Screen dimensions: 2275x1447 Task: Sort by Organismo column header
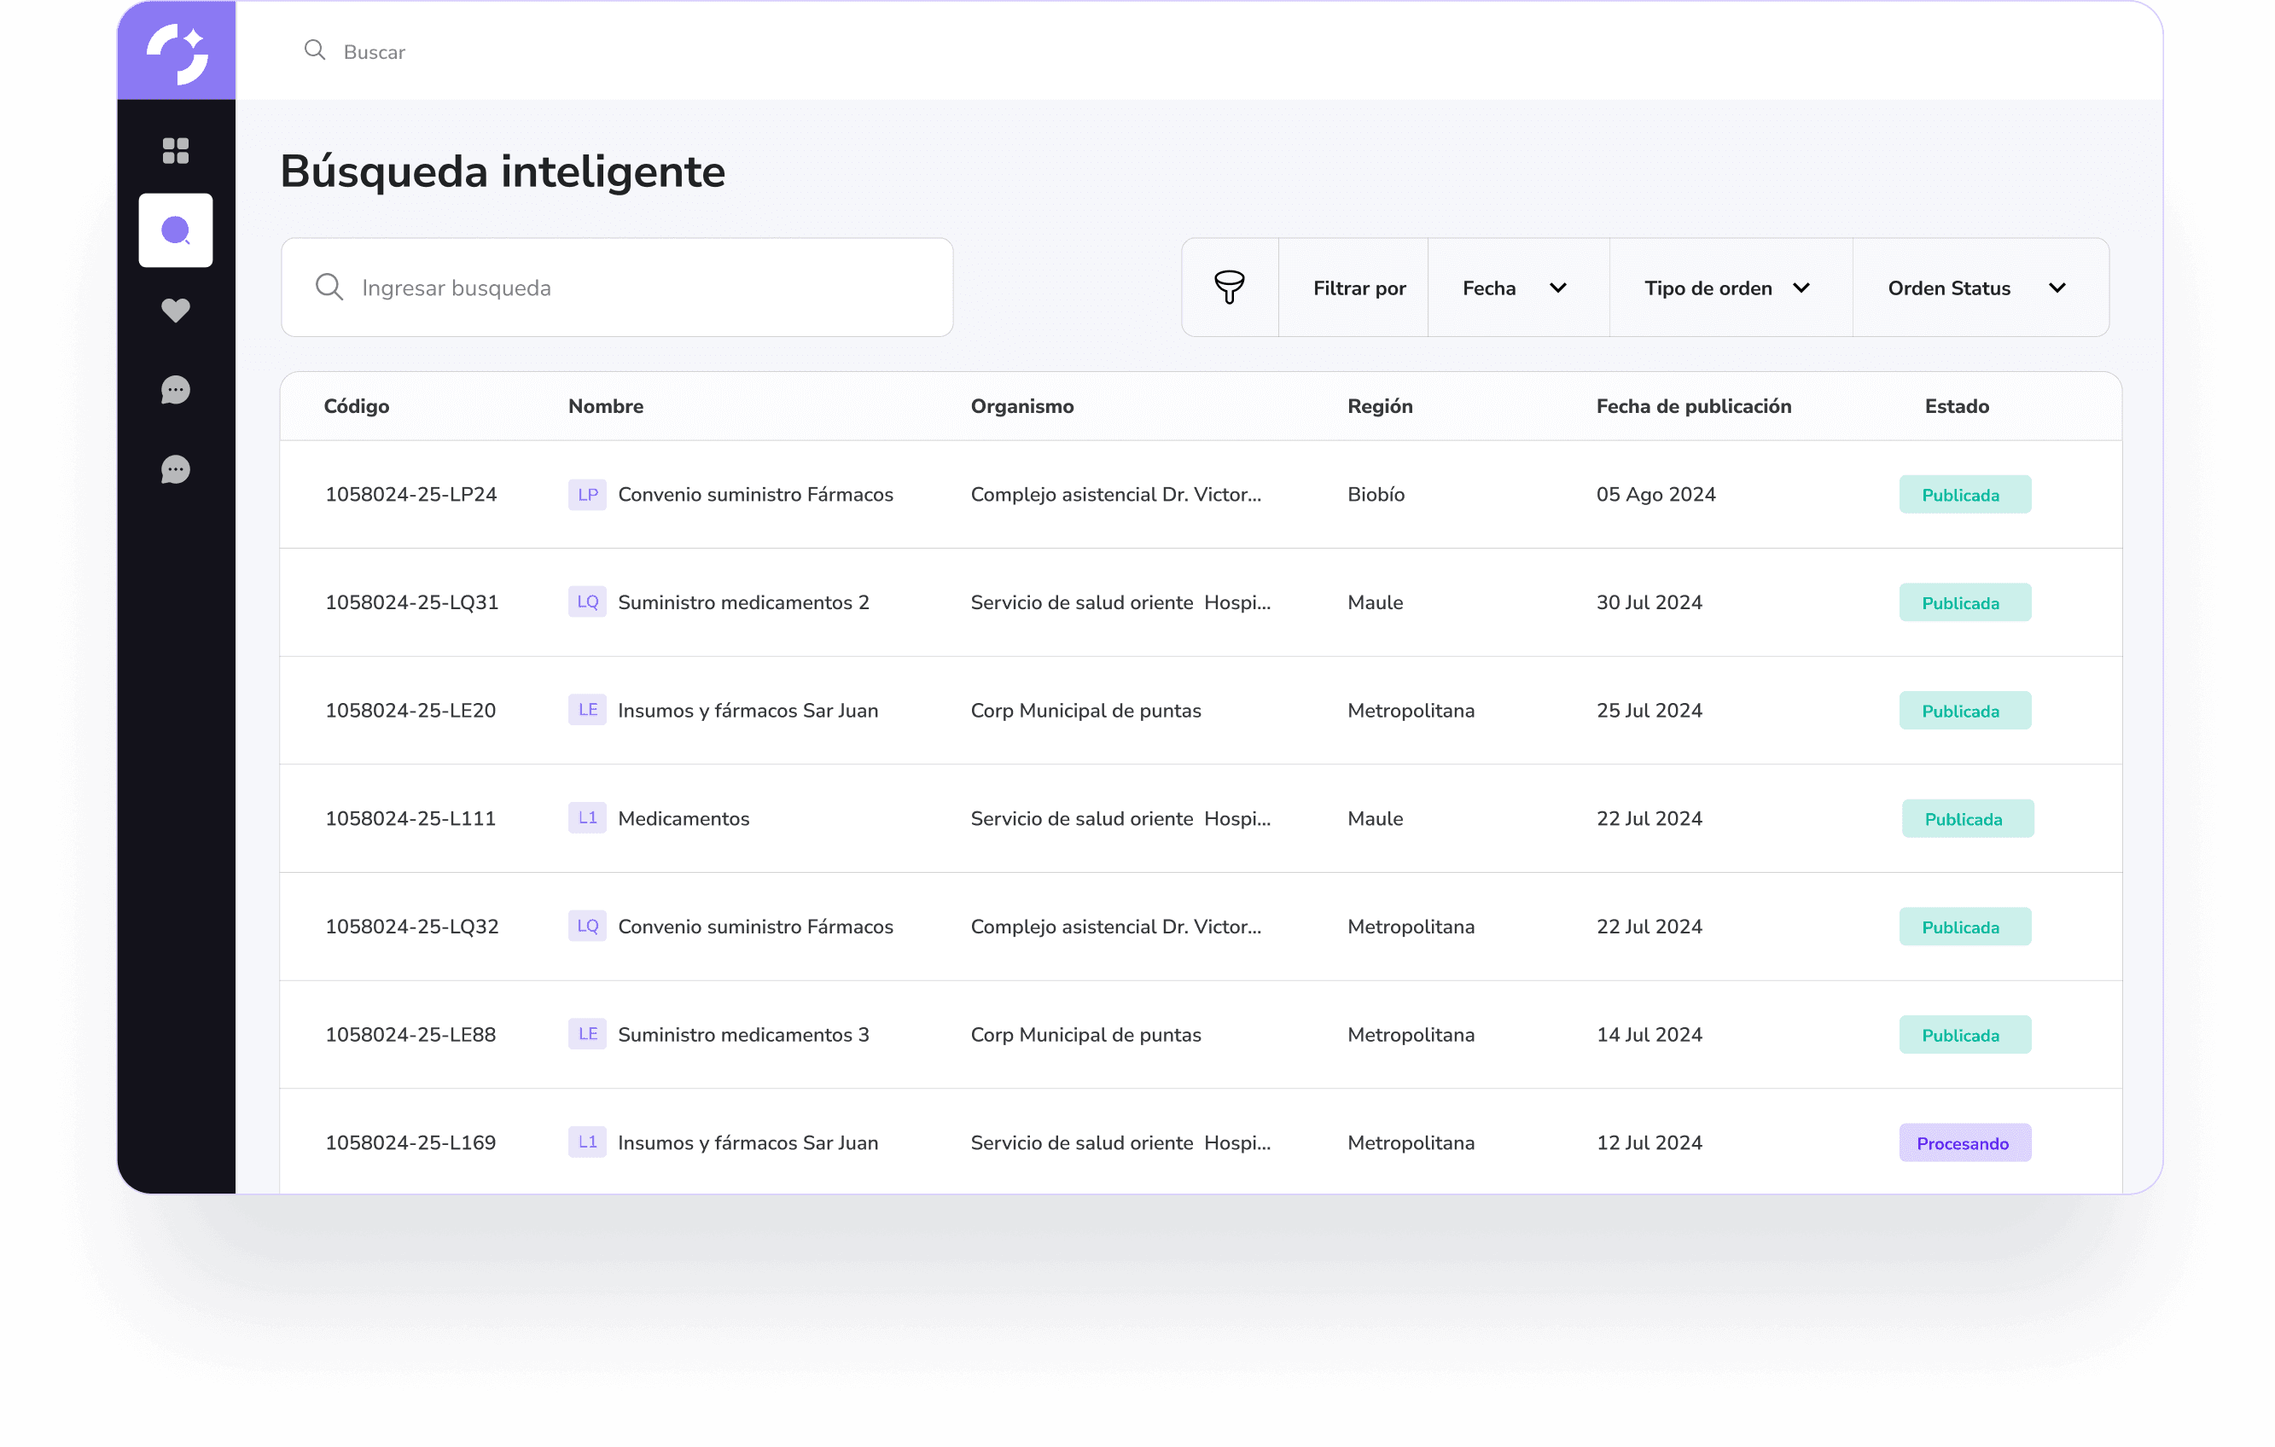[x=1022, y=406]
